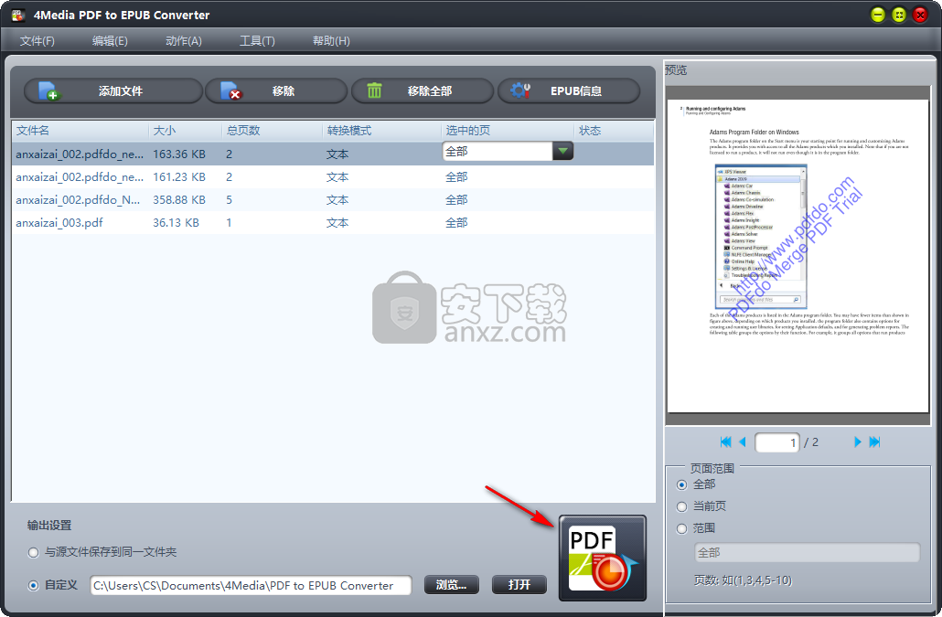Select the 163.36 KB file row
Screen dimensions: 942x617
[x=333, y=154]
